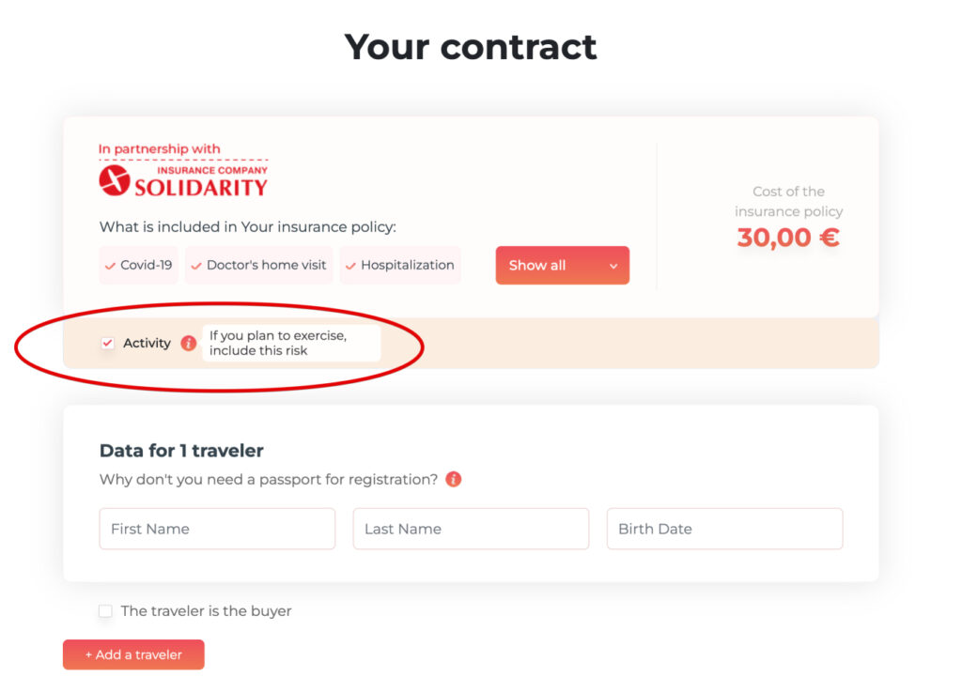Image resolution: width=962 pixels, height=693 pixels.
Task: Check 'The traveler is the buyer' box
Action: (x=105, y=610)
